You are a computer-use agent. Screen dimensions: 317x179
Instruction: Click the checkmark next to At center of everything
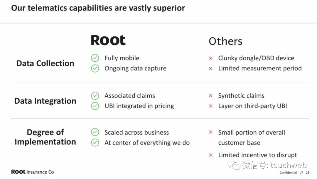click(x=95, y=142)
